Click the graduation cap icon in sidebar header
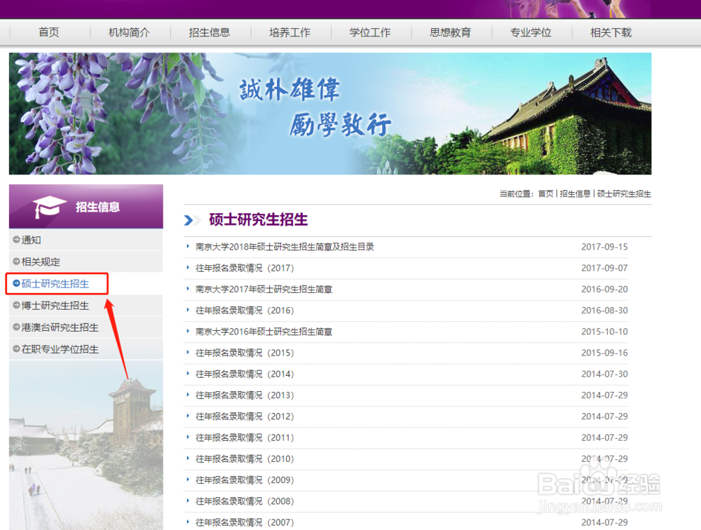This screenshot has height=530, width=701. pos(49,207)
